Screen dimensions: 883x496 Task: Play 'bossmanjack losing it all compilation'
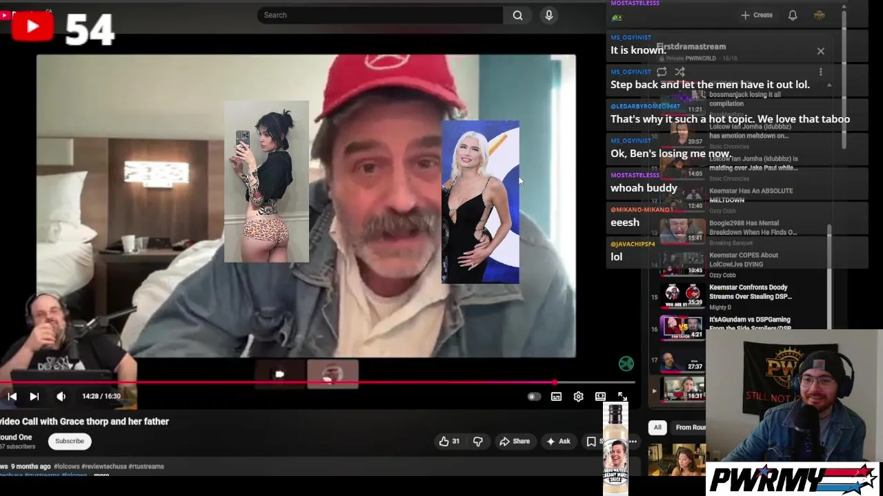coord(745,99)
